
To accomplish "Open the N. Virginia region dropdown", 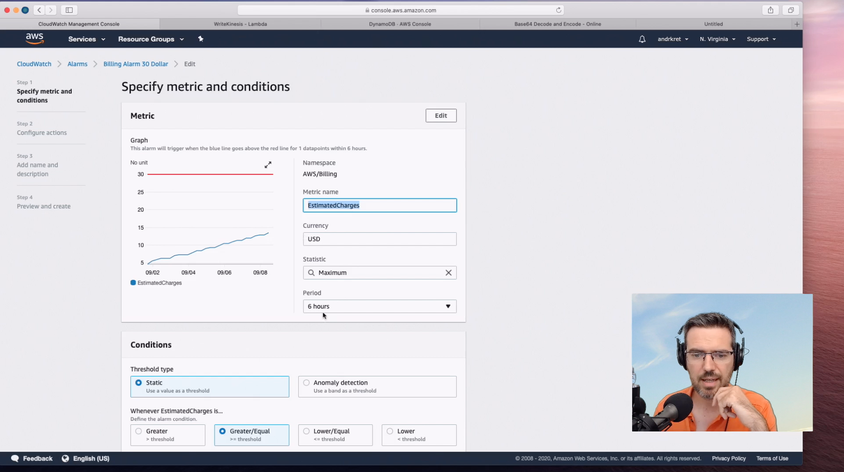I will tap(718, 39).
